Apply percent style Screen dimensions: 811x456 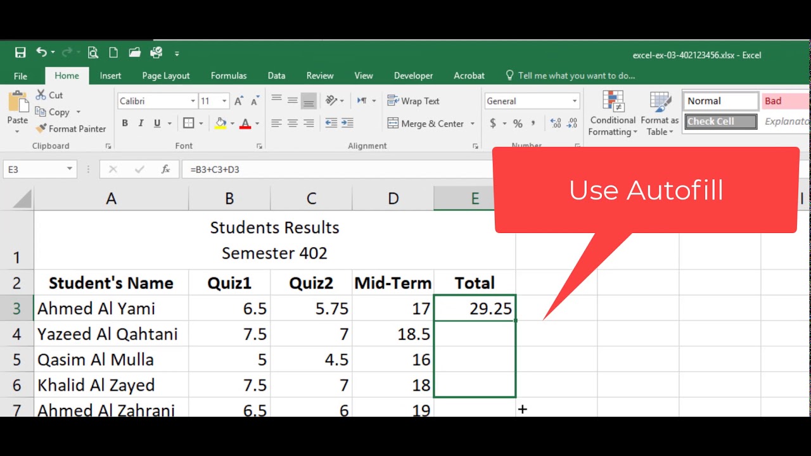[x=518, y=123]
